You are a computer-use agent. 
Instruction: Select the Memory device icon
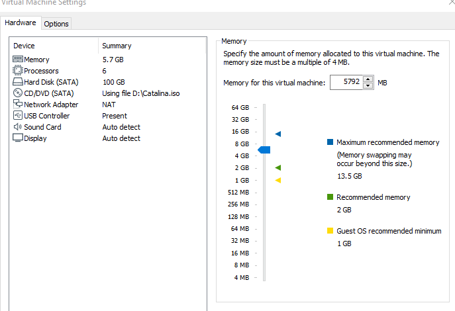pos(18,60)
